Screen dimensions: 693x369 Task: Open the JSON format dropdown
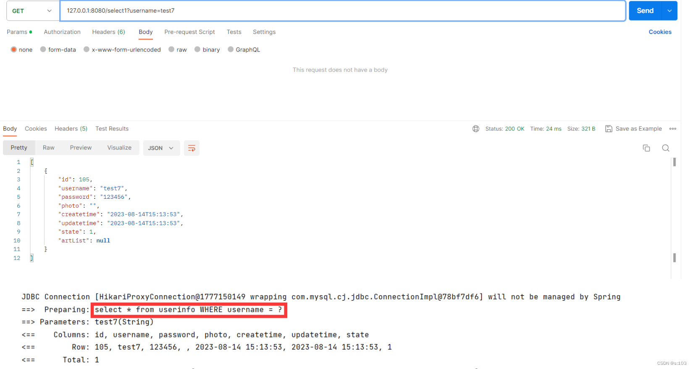(161, 148)
